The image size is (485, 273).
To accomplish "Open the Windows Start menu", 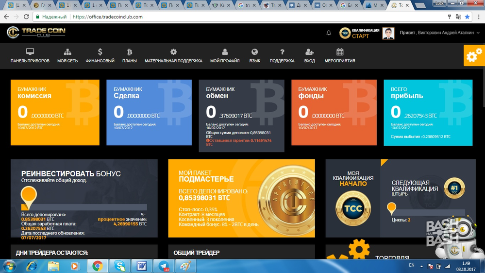I will tap(9, 266).
